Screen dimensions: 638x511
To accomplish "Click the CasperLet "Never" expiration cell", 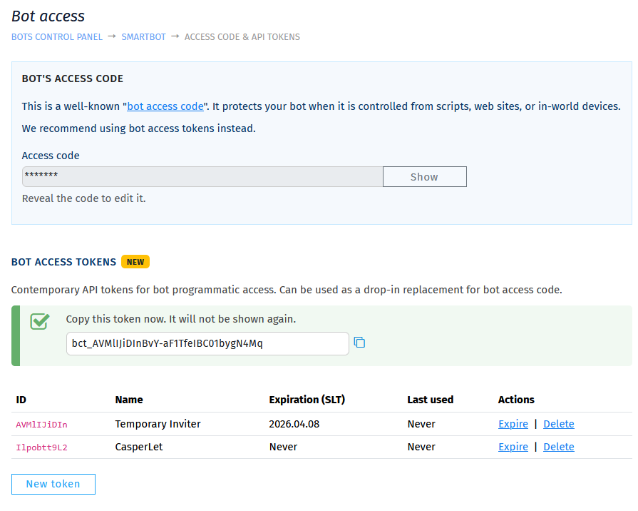I will click(x=283, y=447).
